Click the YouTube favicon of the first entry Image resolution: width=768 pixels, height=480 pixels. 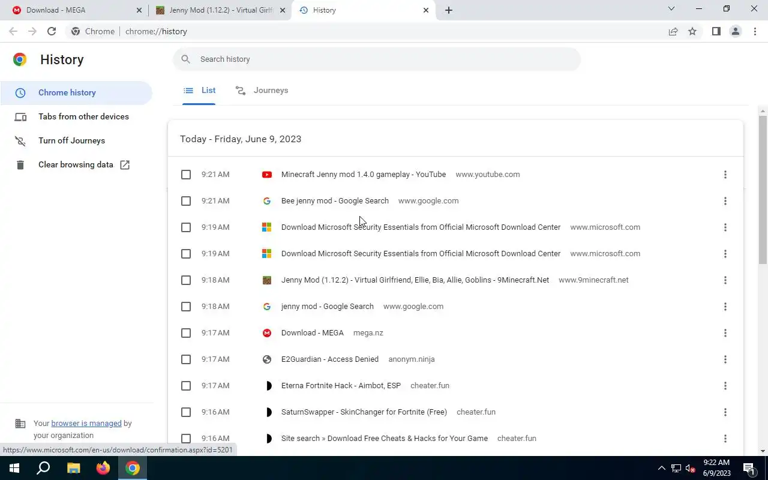click(x=267, y=175)
